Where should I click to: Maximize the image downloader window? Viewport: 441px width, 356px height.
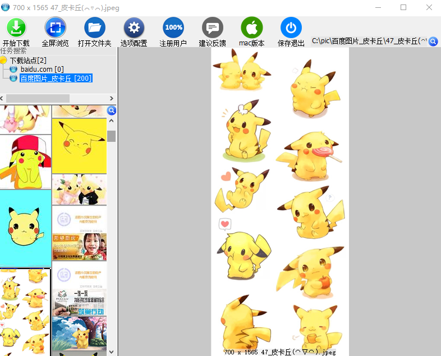click(403, 7)
